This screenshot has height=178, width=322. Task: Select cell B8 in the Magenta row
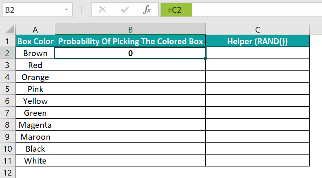click(x=130, y=124)
